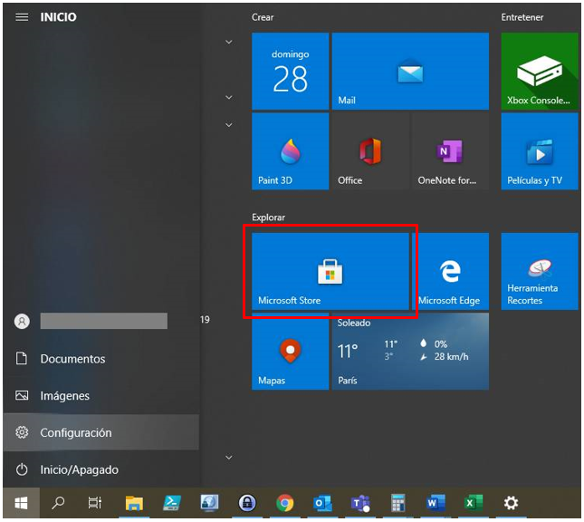The image size is (584, 522).
Task: Launch the Mail tile
Action: 410,72
